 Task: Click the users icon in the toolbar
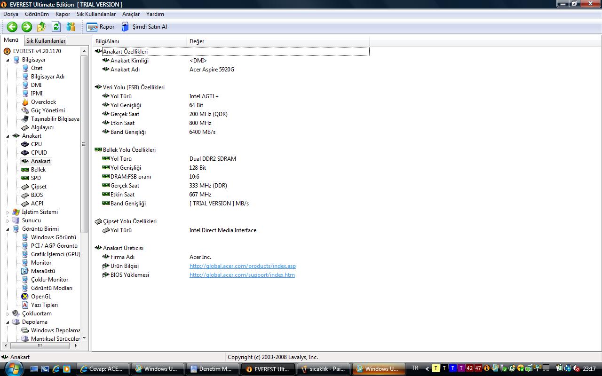(71, 27)
